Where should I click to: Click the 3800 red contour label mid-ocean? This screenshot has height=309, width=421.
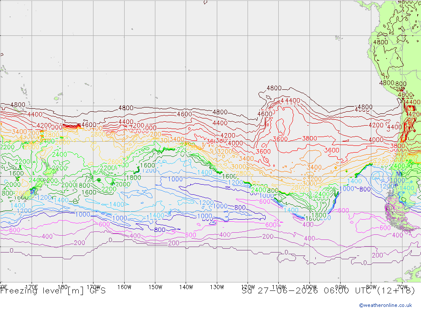tap(309, 138)
